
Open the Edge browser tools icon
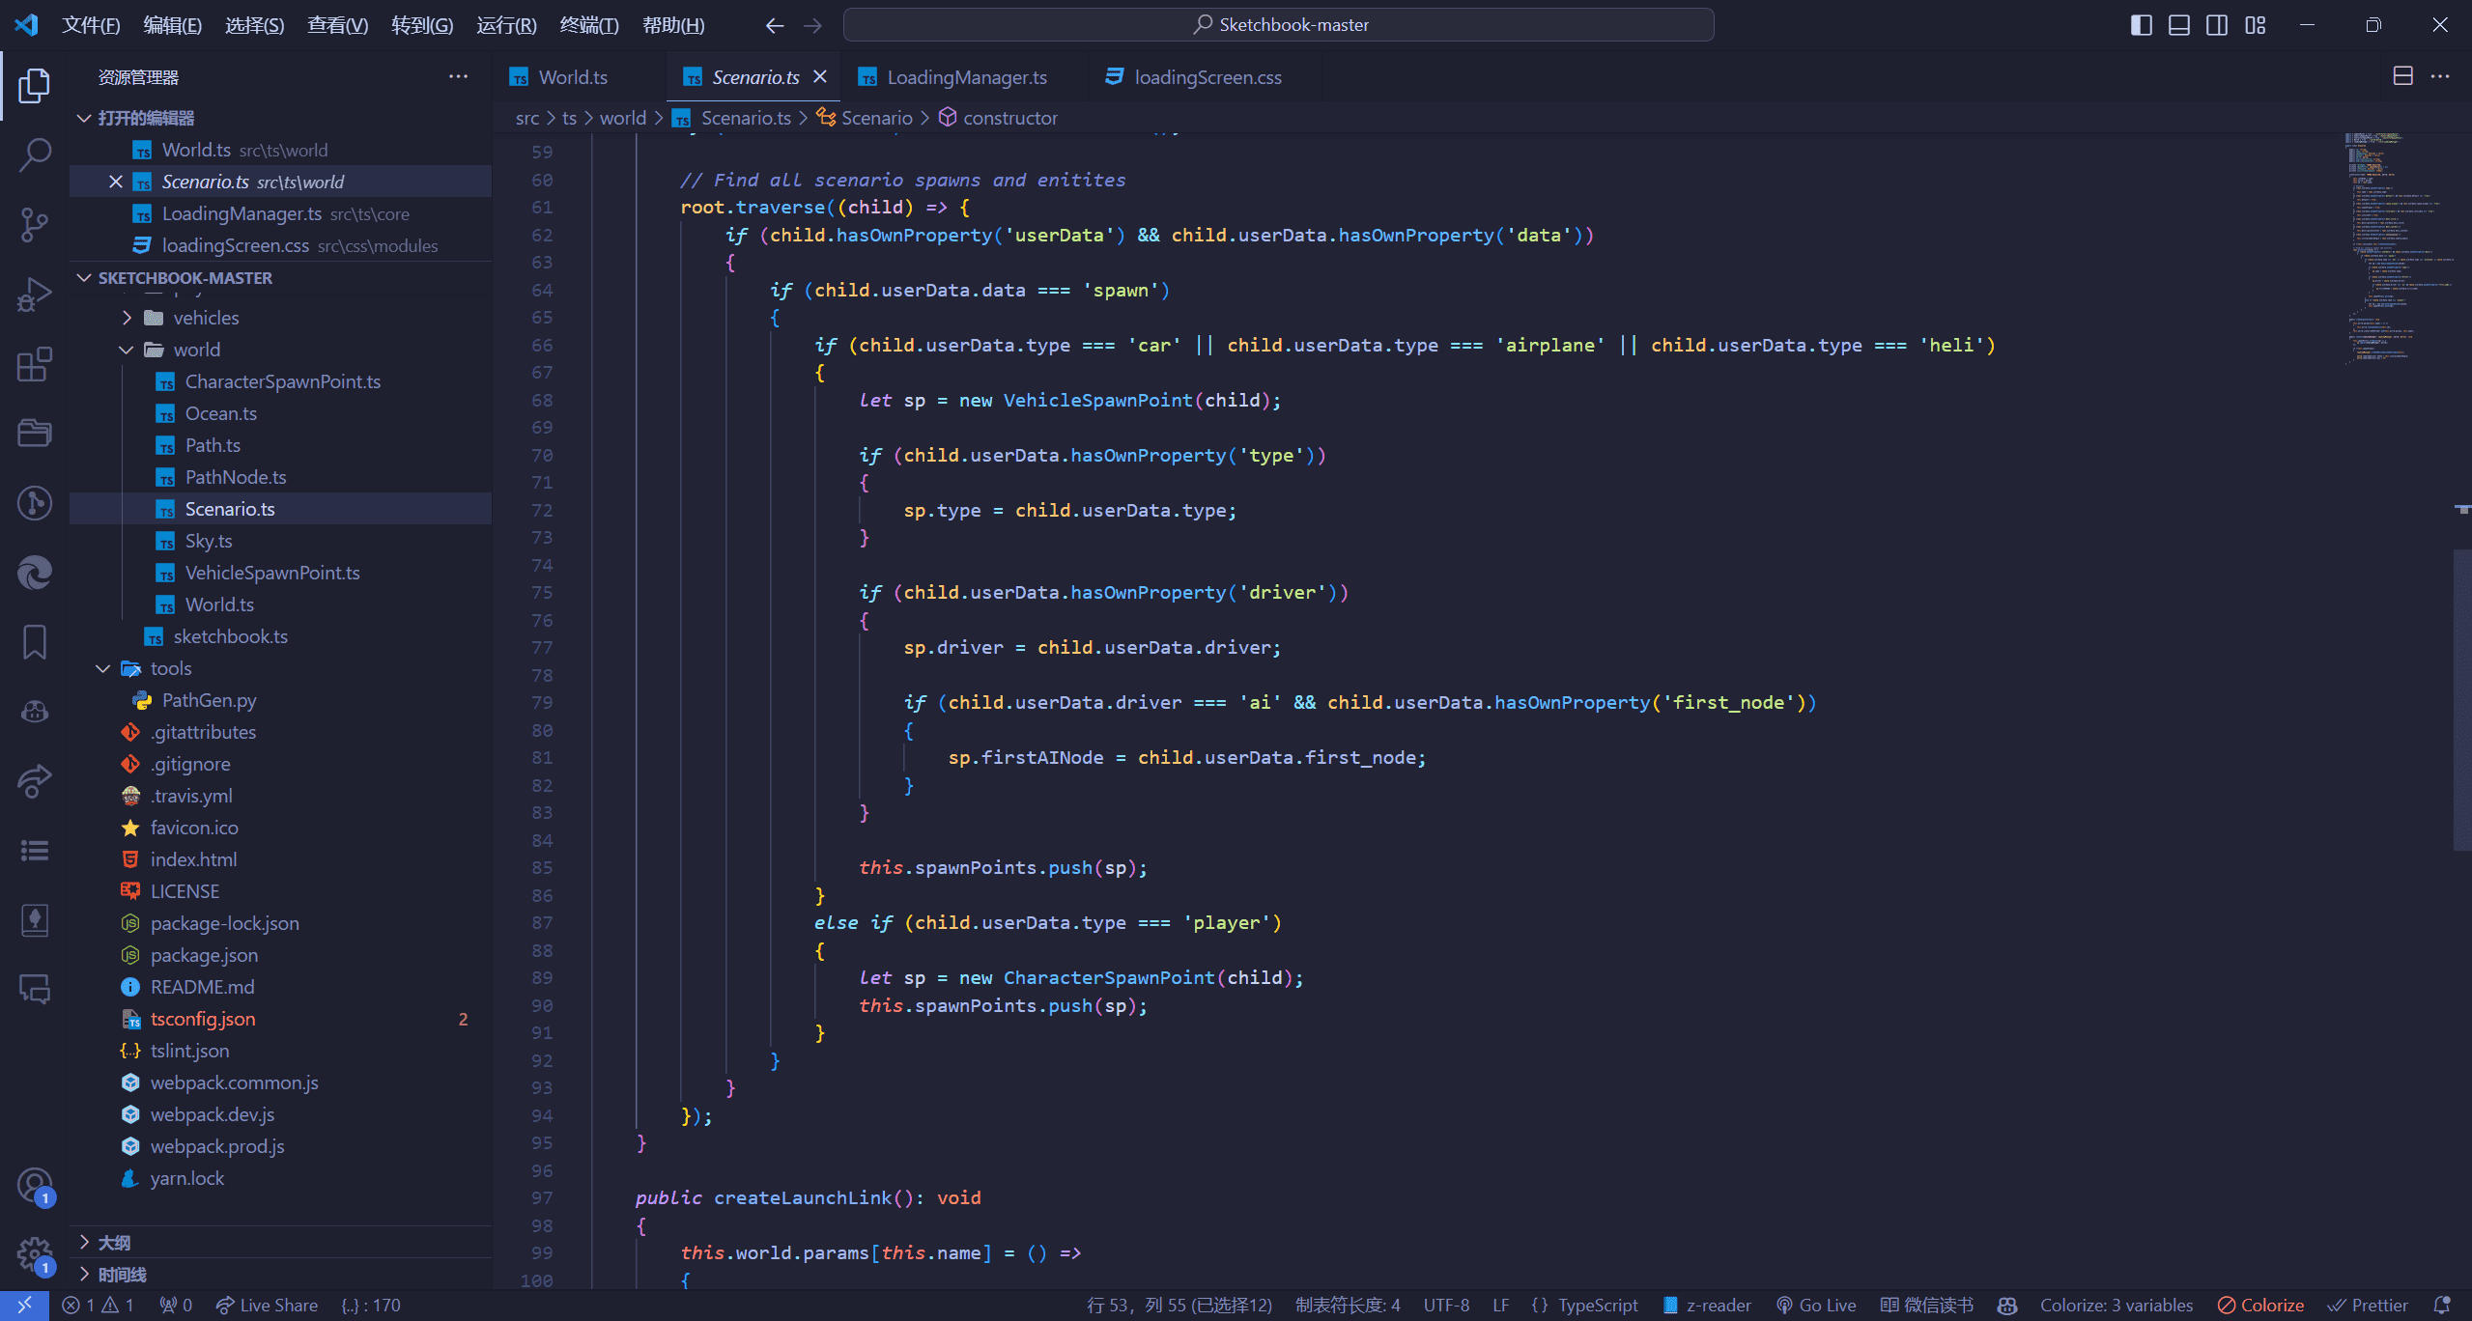34,573
